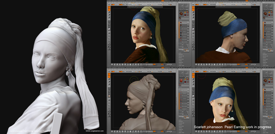Expand Morph Target section in top-left window's Tool panel
This screenshot has height=134, width=275.
pyautogui.click(x=181, y=65)
